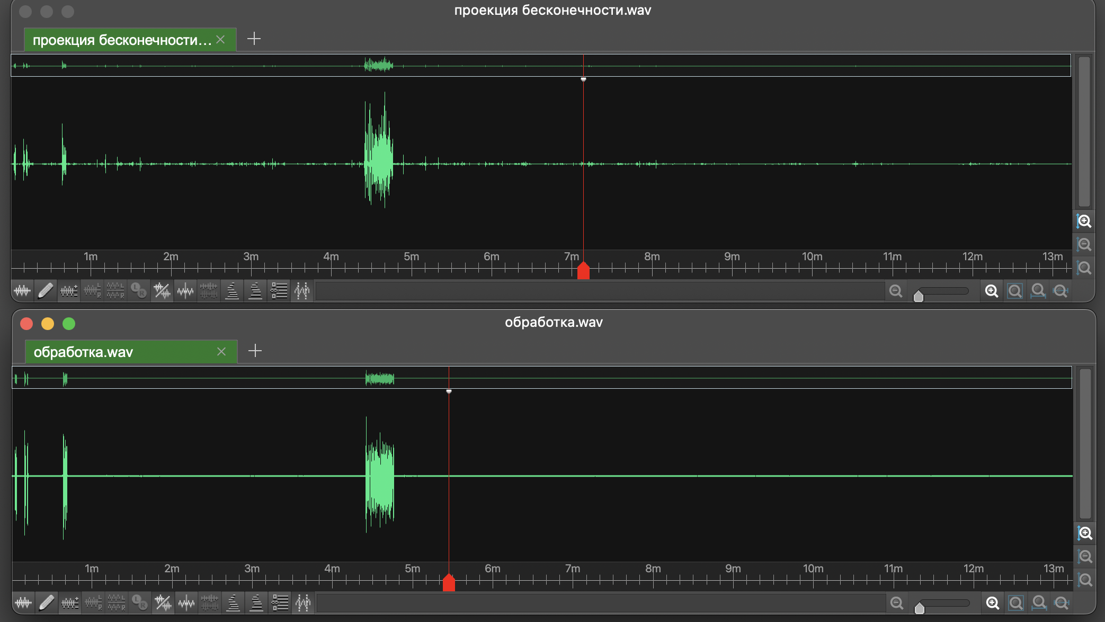Select waveform tool in обработка.wav window
Viewport: 1105px width, 622px height.
point(23,603)
